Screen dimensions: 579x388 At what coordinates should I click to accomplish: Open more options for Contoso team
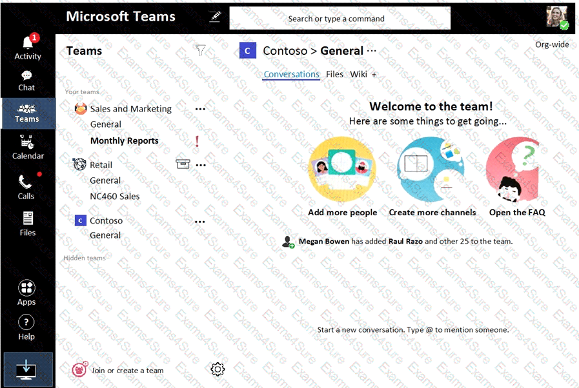(200, 221)
